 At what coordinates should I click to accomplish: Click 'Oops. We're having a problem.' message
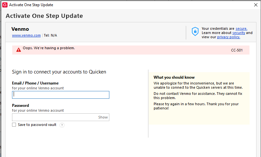[49, 48]
